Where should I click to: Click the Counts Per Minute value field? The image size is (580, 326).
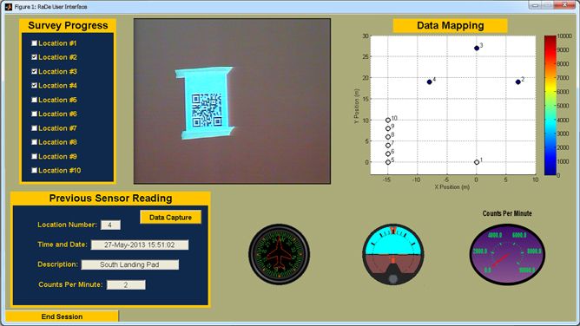click(126, 284)
